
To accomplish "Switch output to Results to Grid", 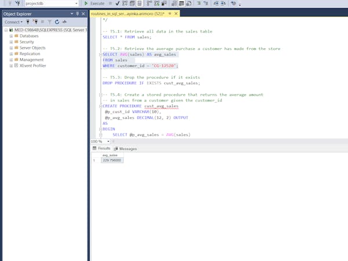I will pos(182,3).
